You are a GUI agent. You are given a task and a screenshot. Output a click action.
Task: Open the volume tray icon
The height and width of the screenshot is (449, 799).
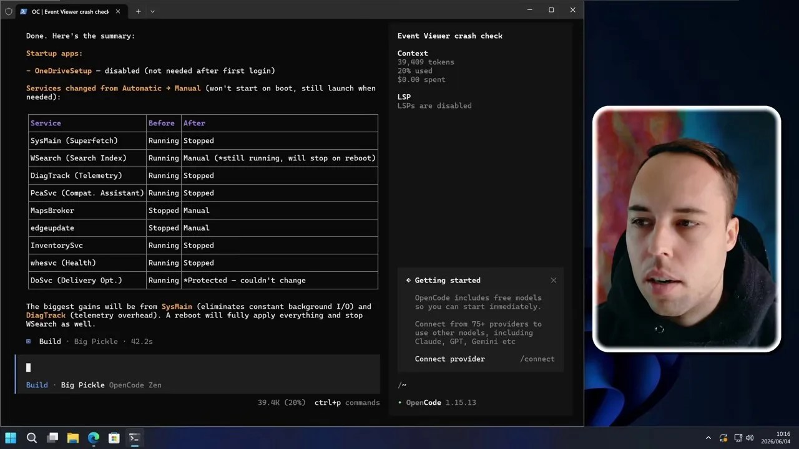pyautogui.click(x=750, y=438)
